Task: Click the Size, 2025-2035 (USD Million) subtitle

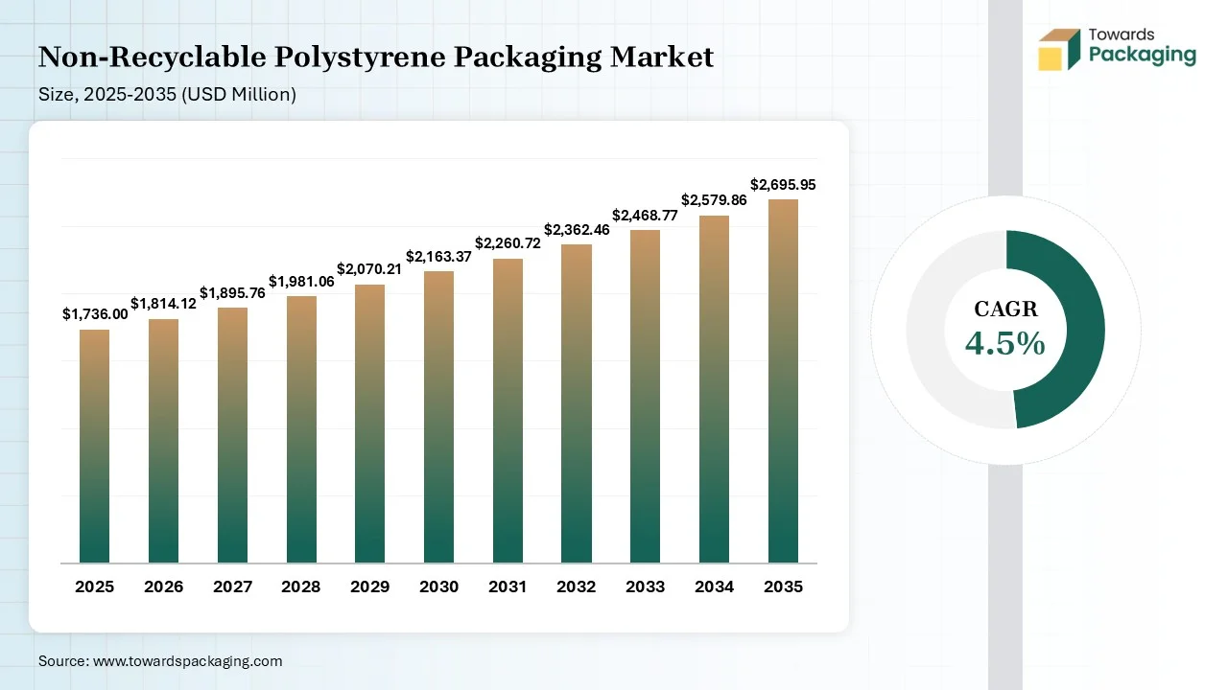Action: point(167,95)
